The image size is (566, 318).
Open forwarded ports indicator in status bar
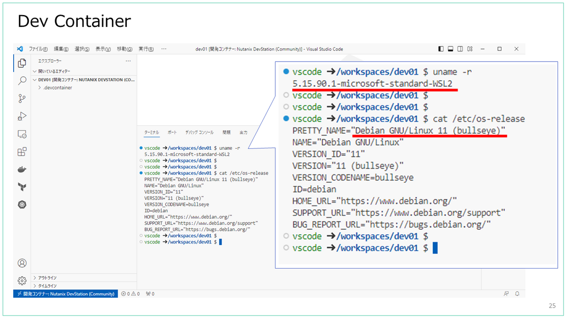pos(150,294)
